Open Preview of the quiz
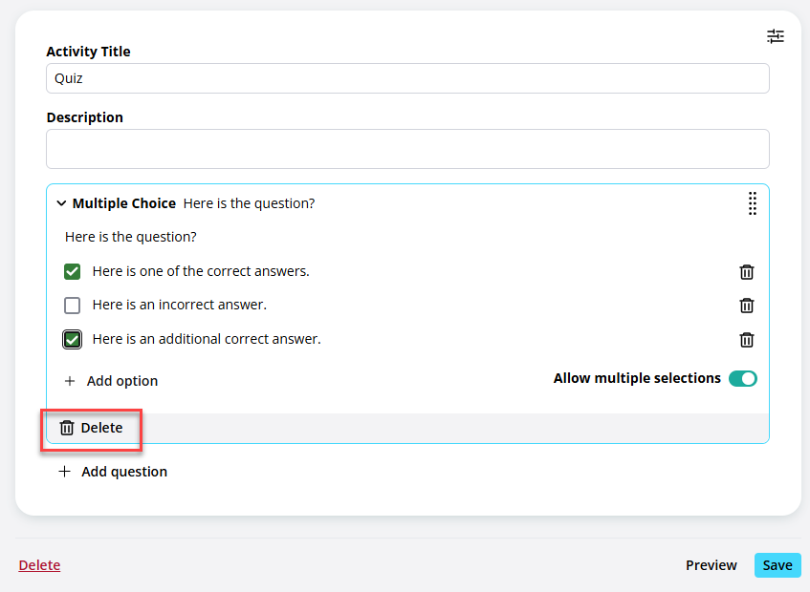 [711, 565]
